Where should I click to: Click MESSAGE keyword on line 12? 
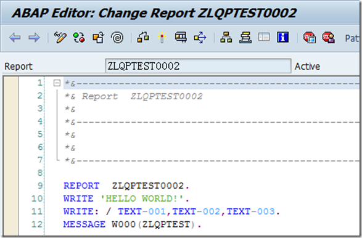pos(84,224)
